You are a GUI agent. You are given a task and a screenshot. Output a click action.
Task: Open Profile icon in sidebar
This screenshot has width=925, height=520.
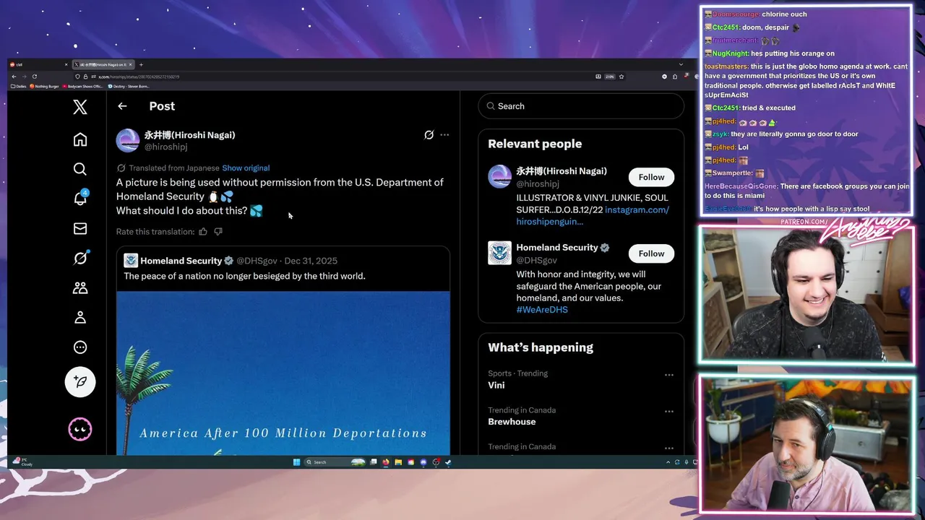click(80, 317)
